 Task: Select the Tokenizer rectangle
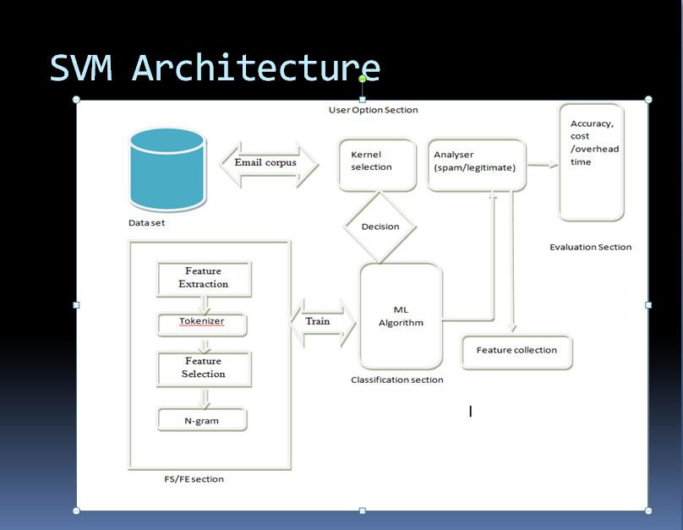pyautogui.click(x=201, y=324)
